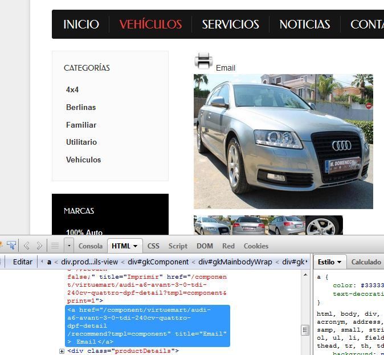Click the MARCAS heading
The image size is (384, 355).
(x=79, y=211)
